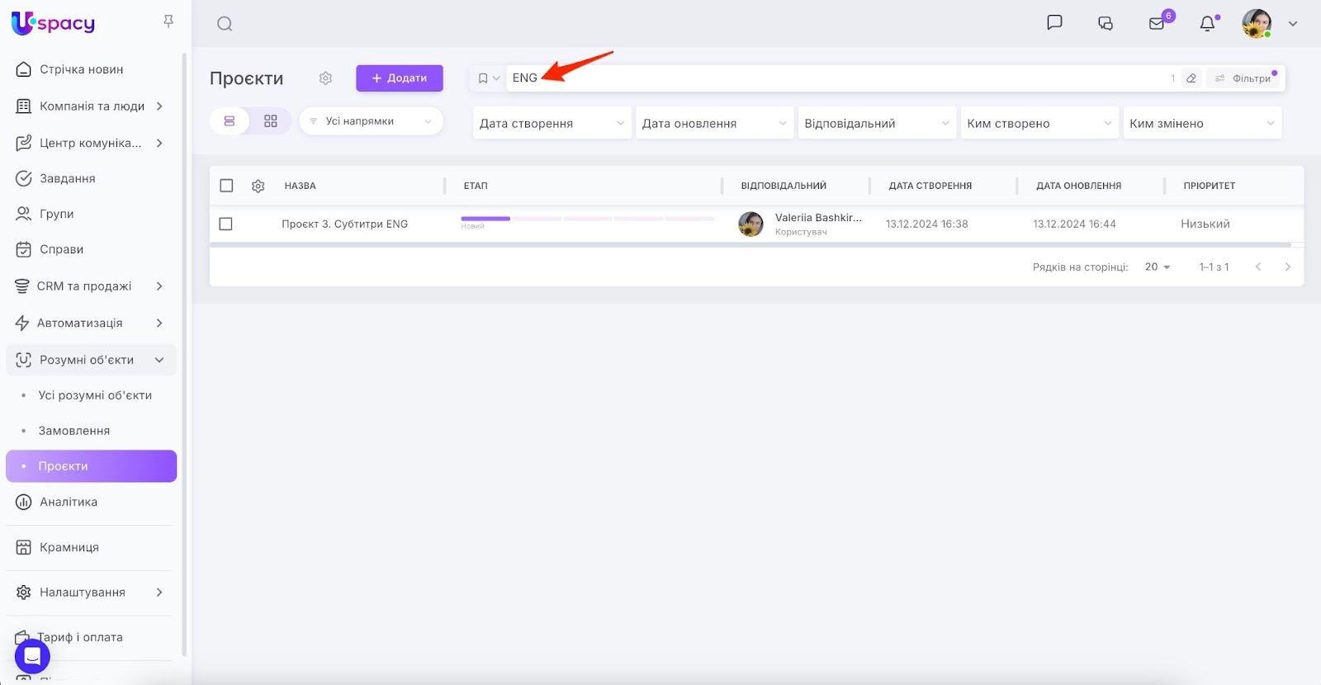Sort by НАЗВА column header
The image size is (1321, 685).
point(301,186)
